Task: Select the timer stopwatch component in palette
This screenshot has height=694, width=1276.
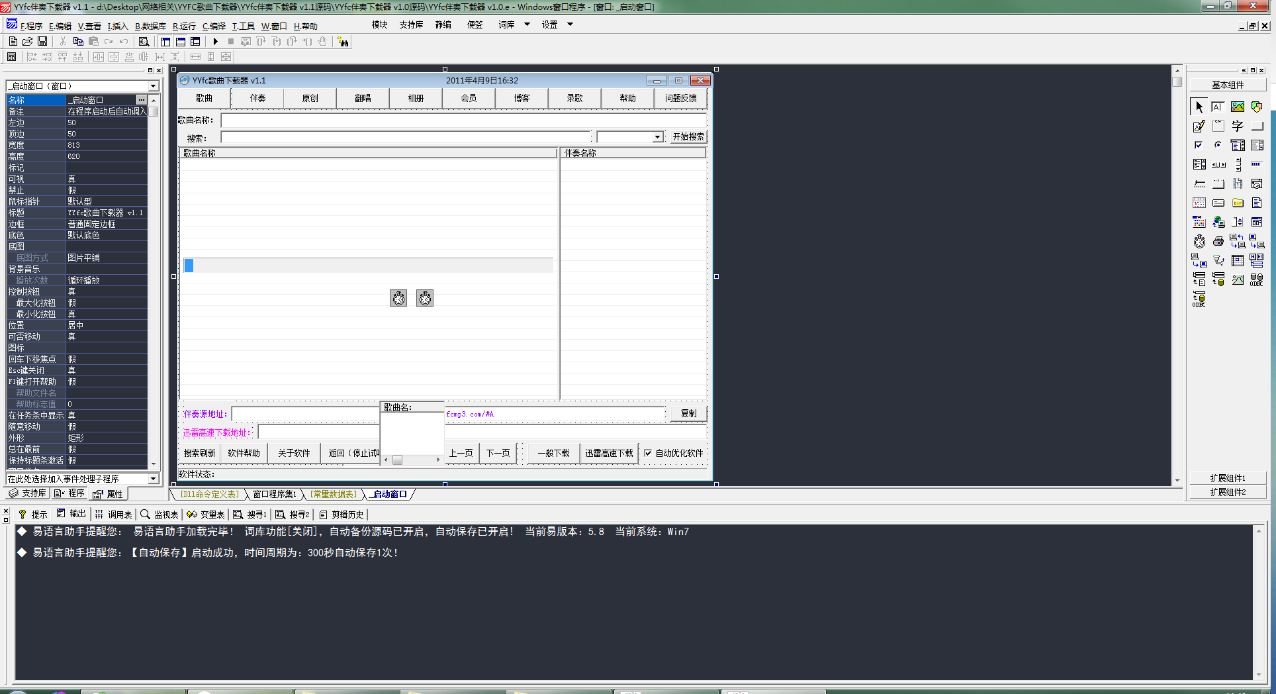Action: click(1199, 241)
